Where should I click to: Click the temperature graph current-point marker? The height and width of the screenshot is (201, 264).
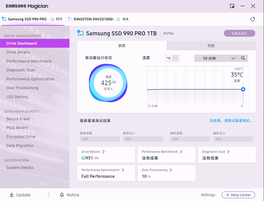click(243, 89)
